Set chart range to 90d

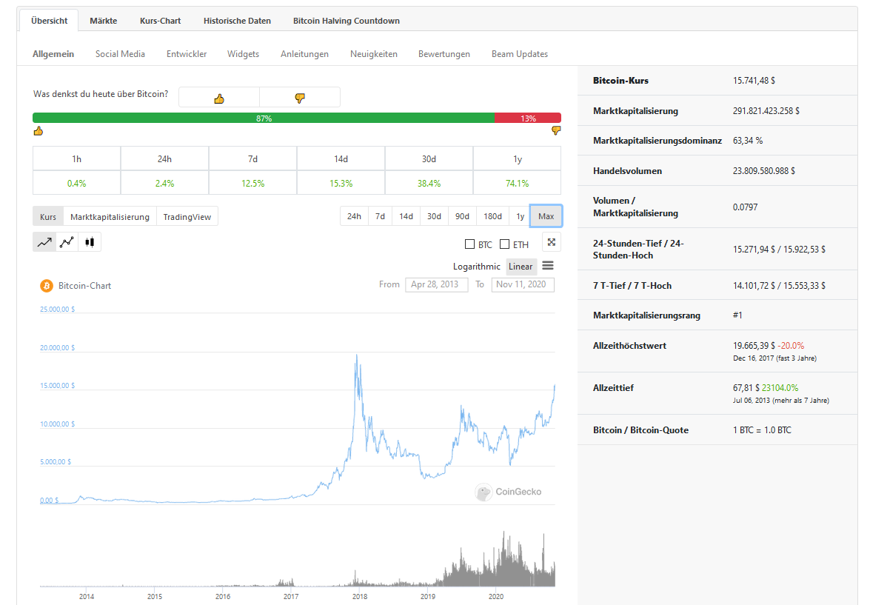point(462,216)
